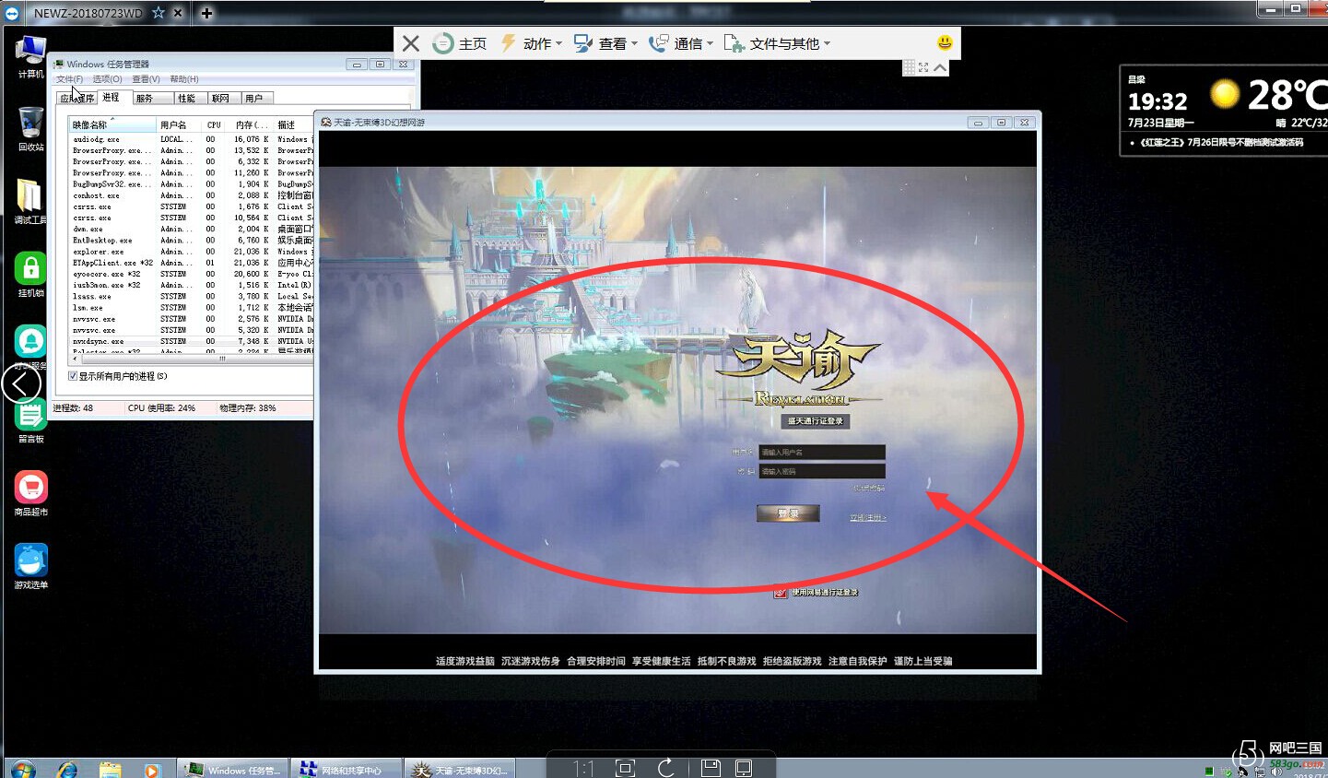This screenshot has width=1328, height=778.
Task: Click the grid icon below the remote toolbar
Action: point(909,67)
